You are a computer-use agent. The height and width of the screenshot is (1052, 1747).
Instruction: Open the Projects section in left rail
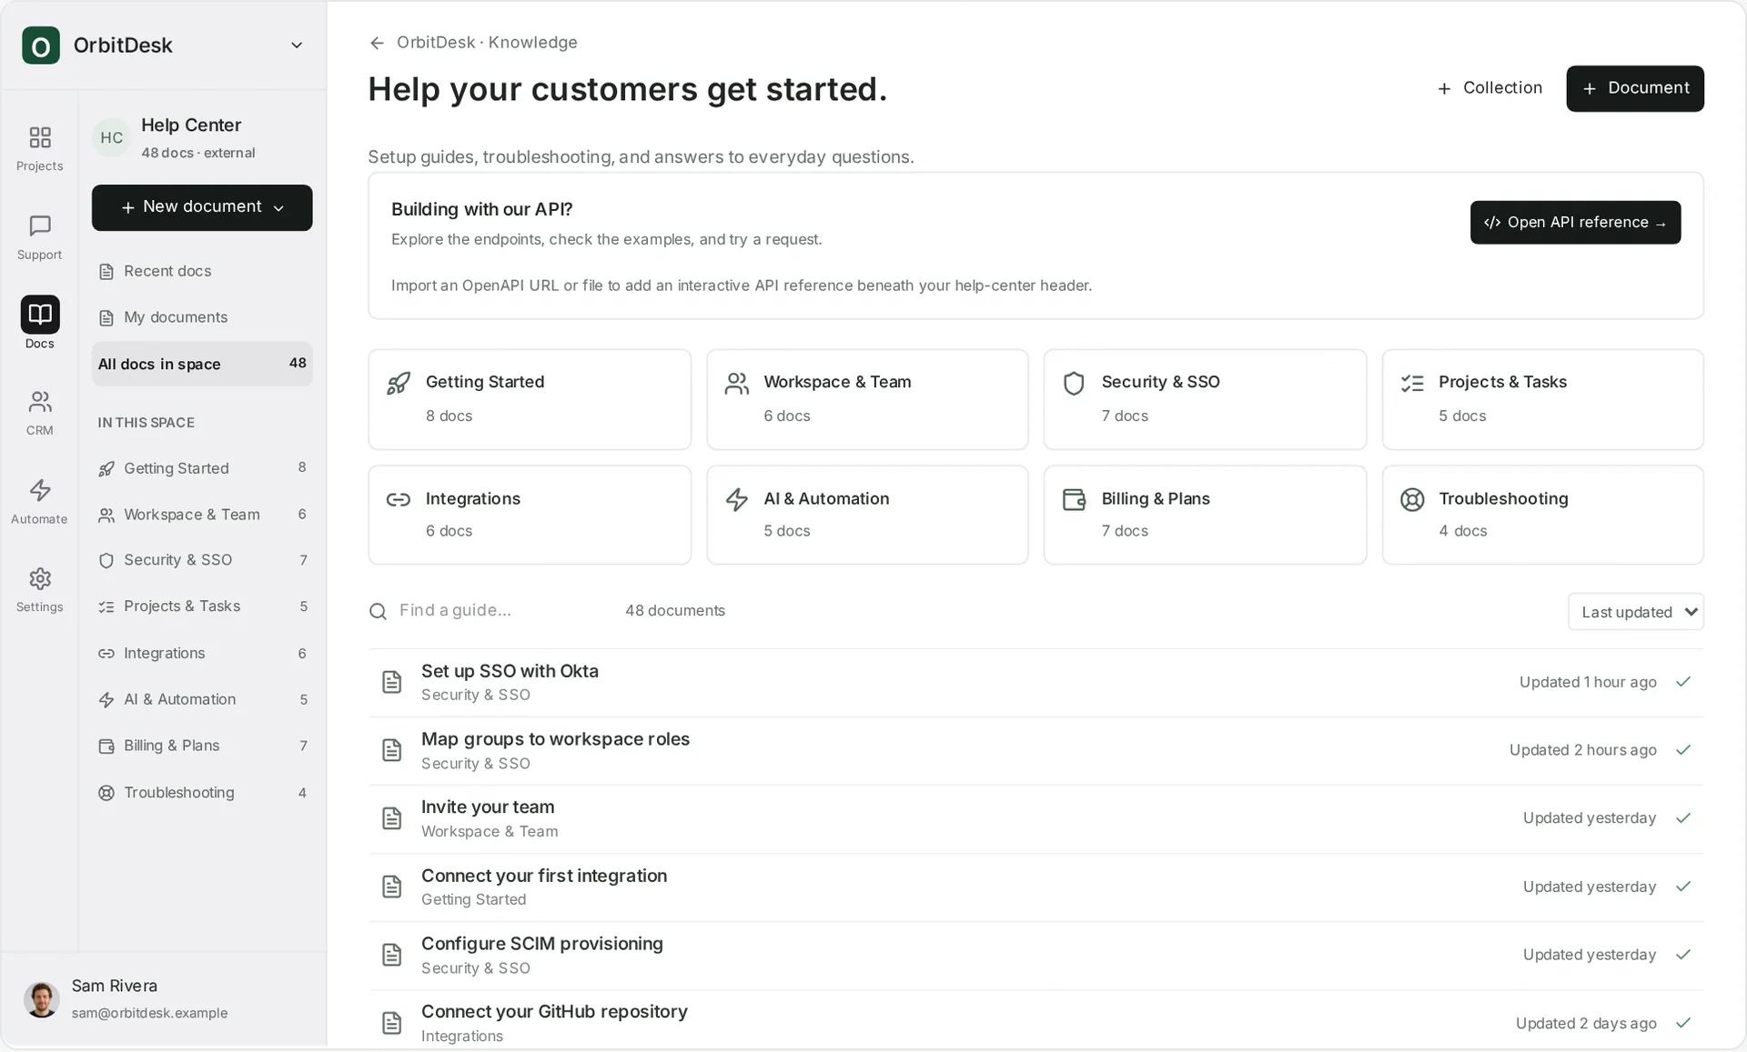[39, 148]
